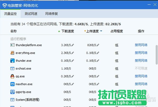Click the 运行的程序 group label
Viewport: 158px width, 107px height.
coord(18,39)
